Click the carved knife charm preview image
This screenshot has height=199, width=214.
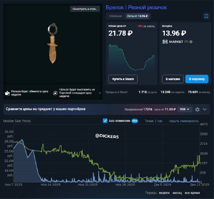[53, 43]
